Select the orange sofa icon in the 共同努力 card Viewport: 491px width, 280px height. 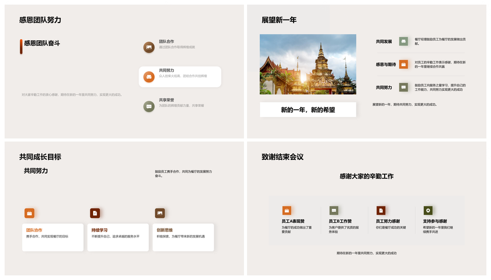[149, 77]
